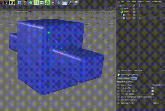Open the Boolean Type dropdown

click(159, 85)
